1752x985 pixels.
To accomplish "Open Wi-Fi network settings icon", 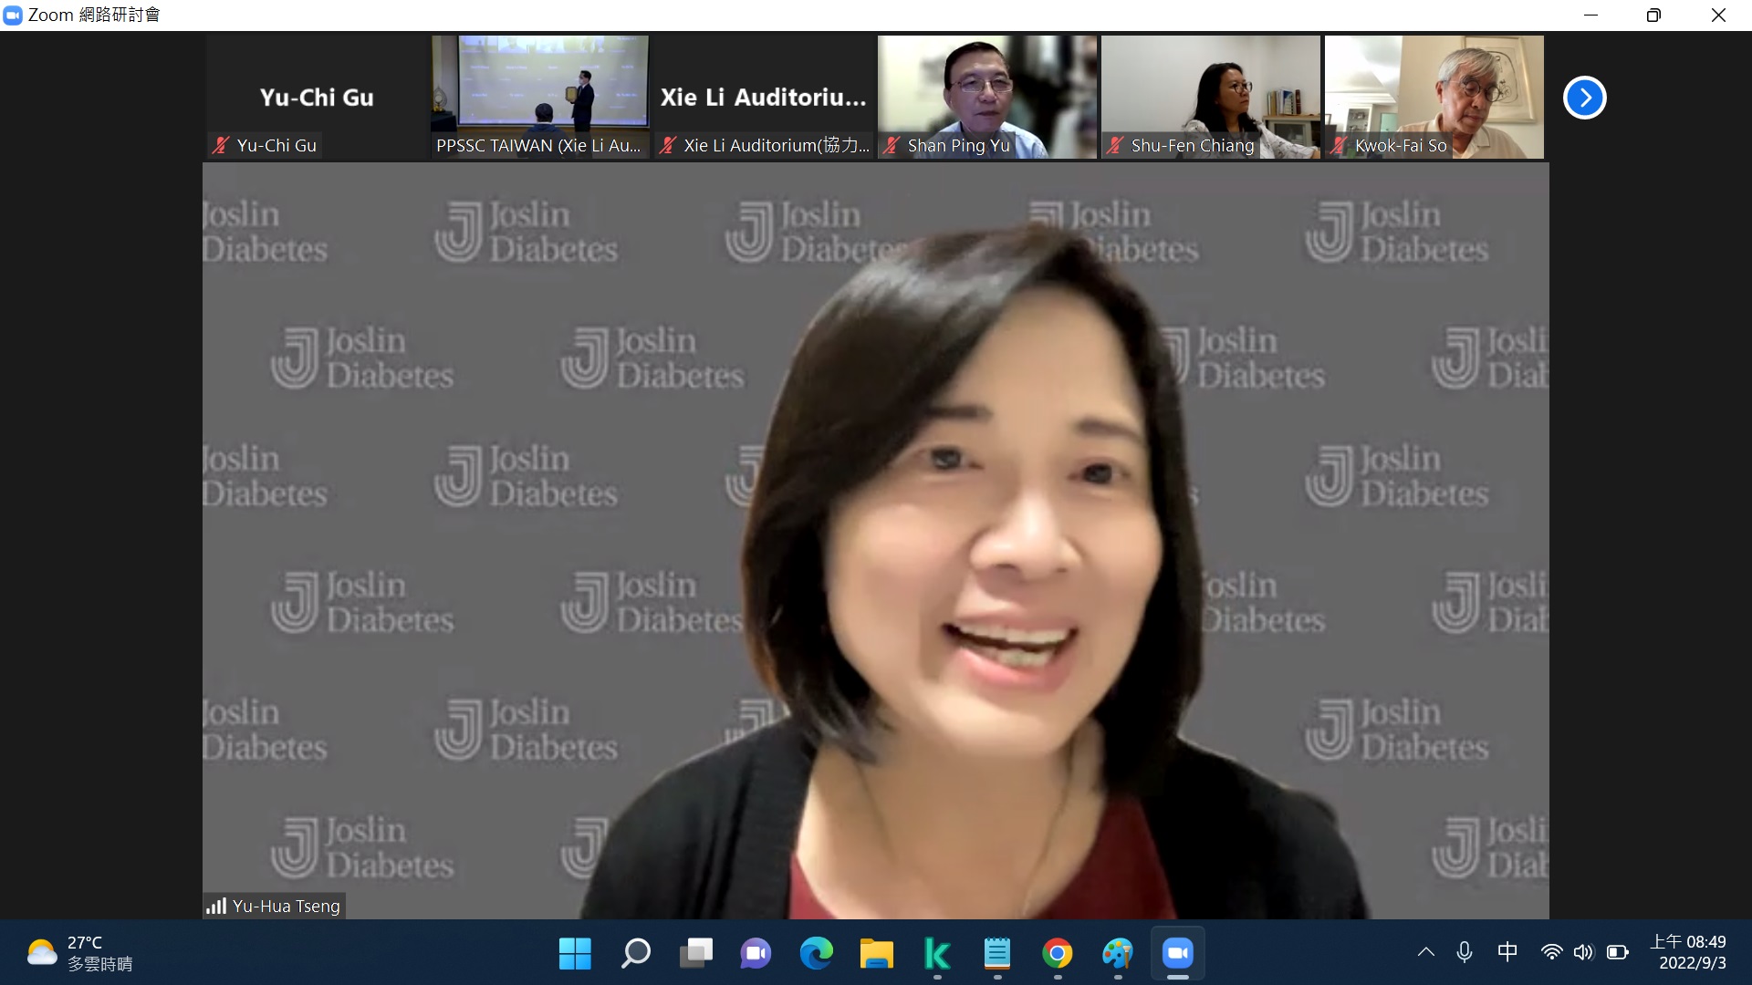I will click(x=1551, y=953).
